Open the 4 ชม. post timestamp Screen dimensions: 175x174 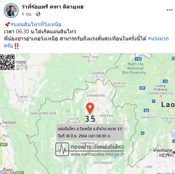[x=27, y=14]
